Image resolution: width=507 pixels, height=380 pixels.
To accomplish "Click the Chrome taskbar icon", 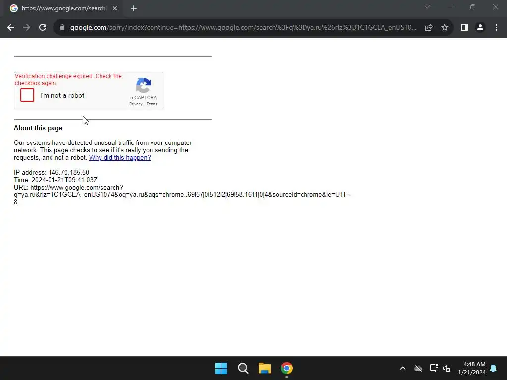I will coord(287,368).
